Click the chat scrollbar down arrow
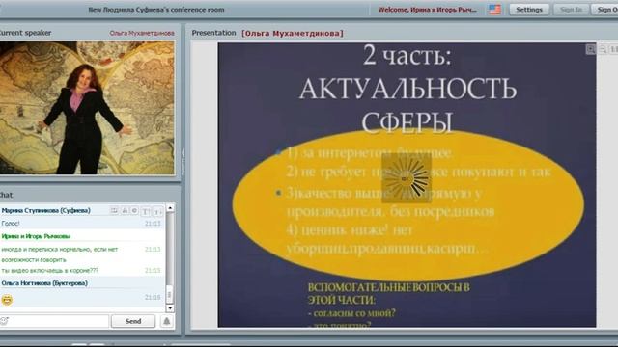This screenshot has height=347, width=618. pos(170,308)
